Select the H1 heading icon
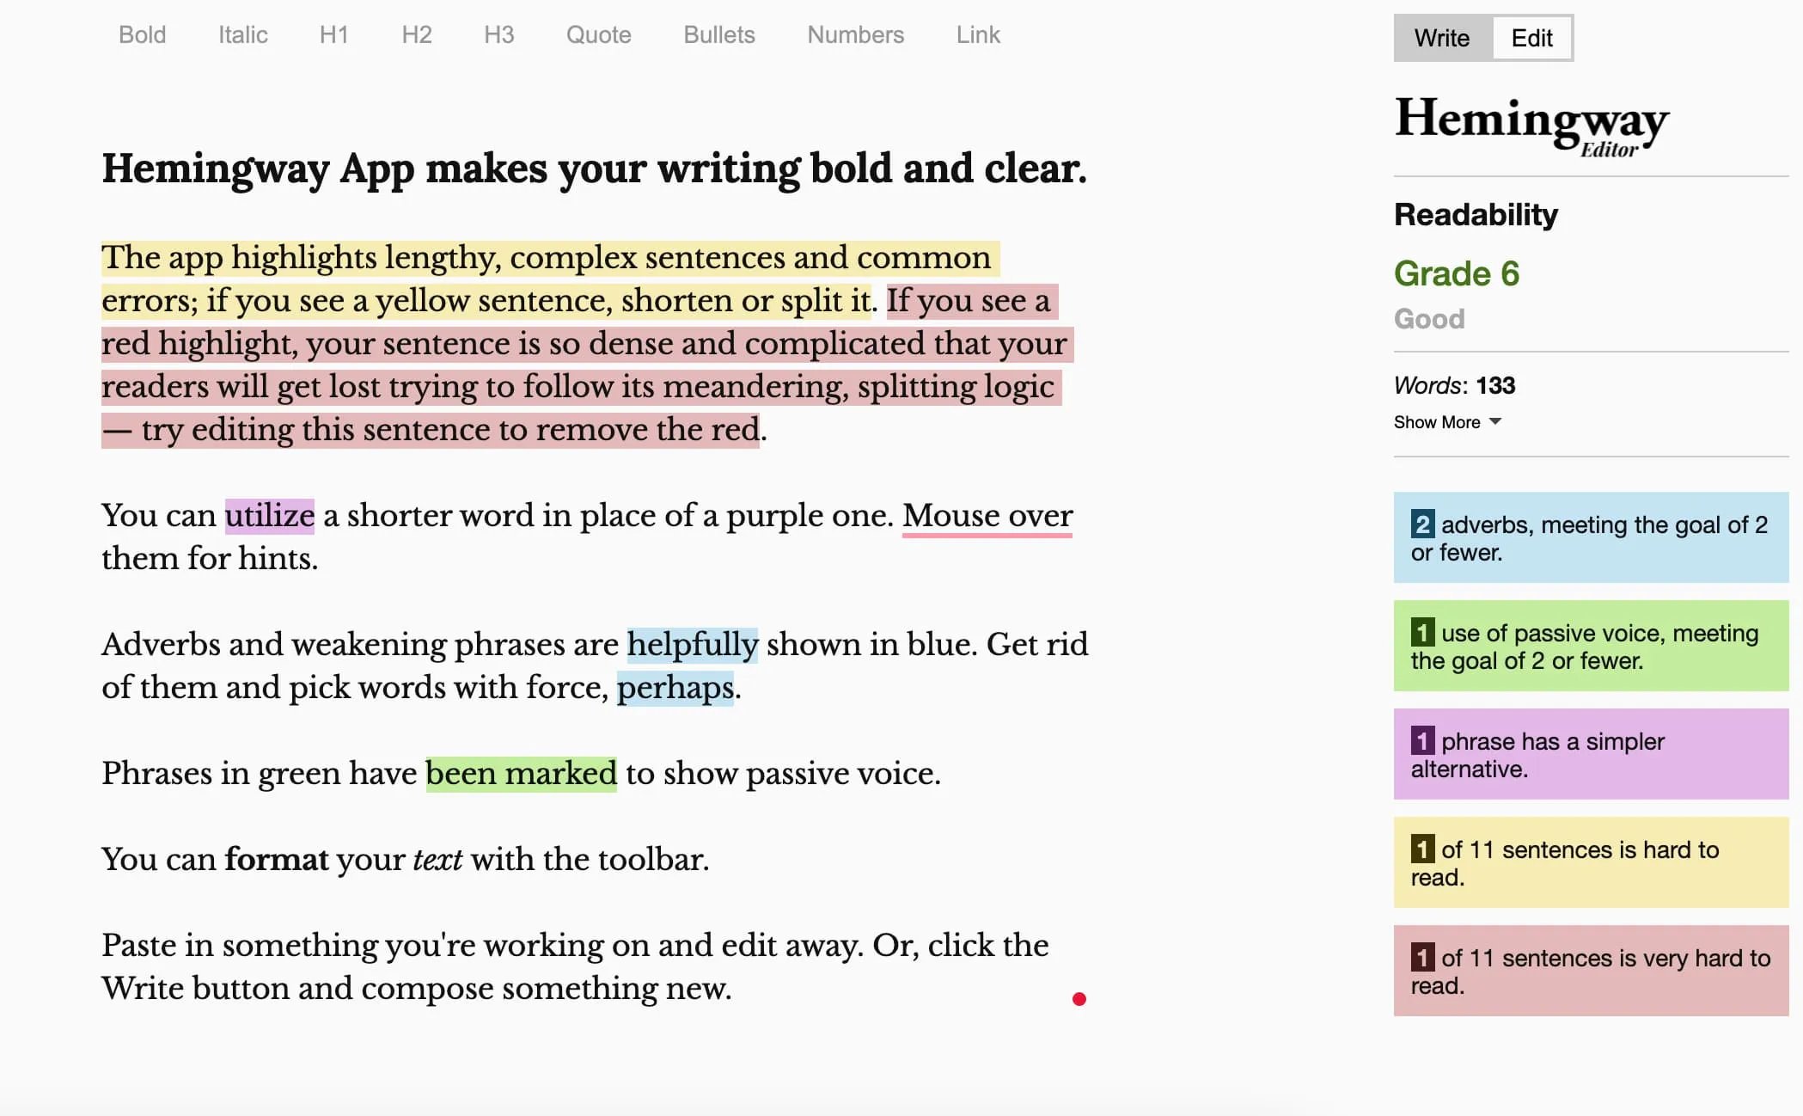Viewport: 1803px width, 1116px height. [333, 34]
